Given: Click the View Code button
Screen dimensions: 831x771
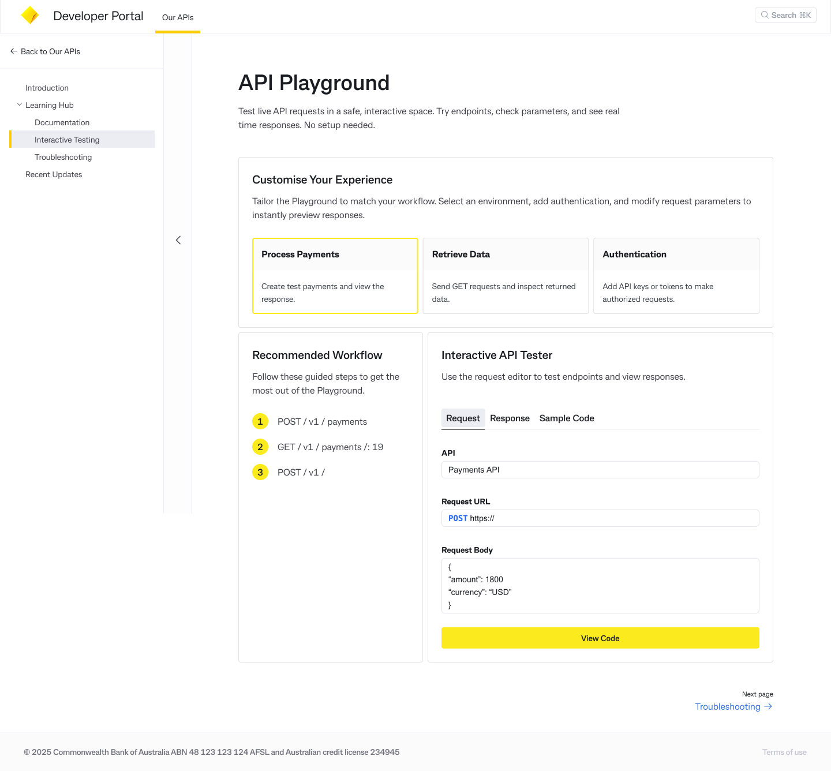Looking at the screenshot, I should (600, 638).
